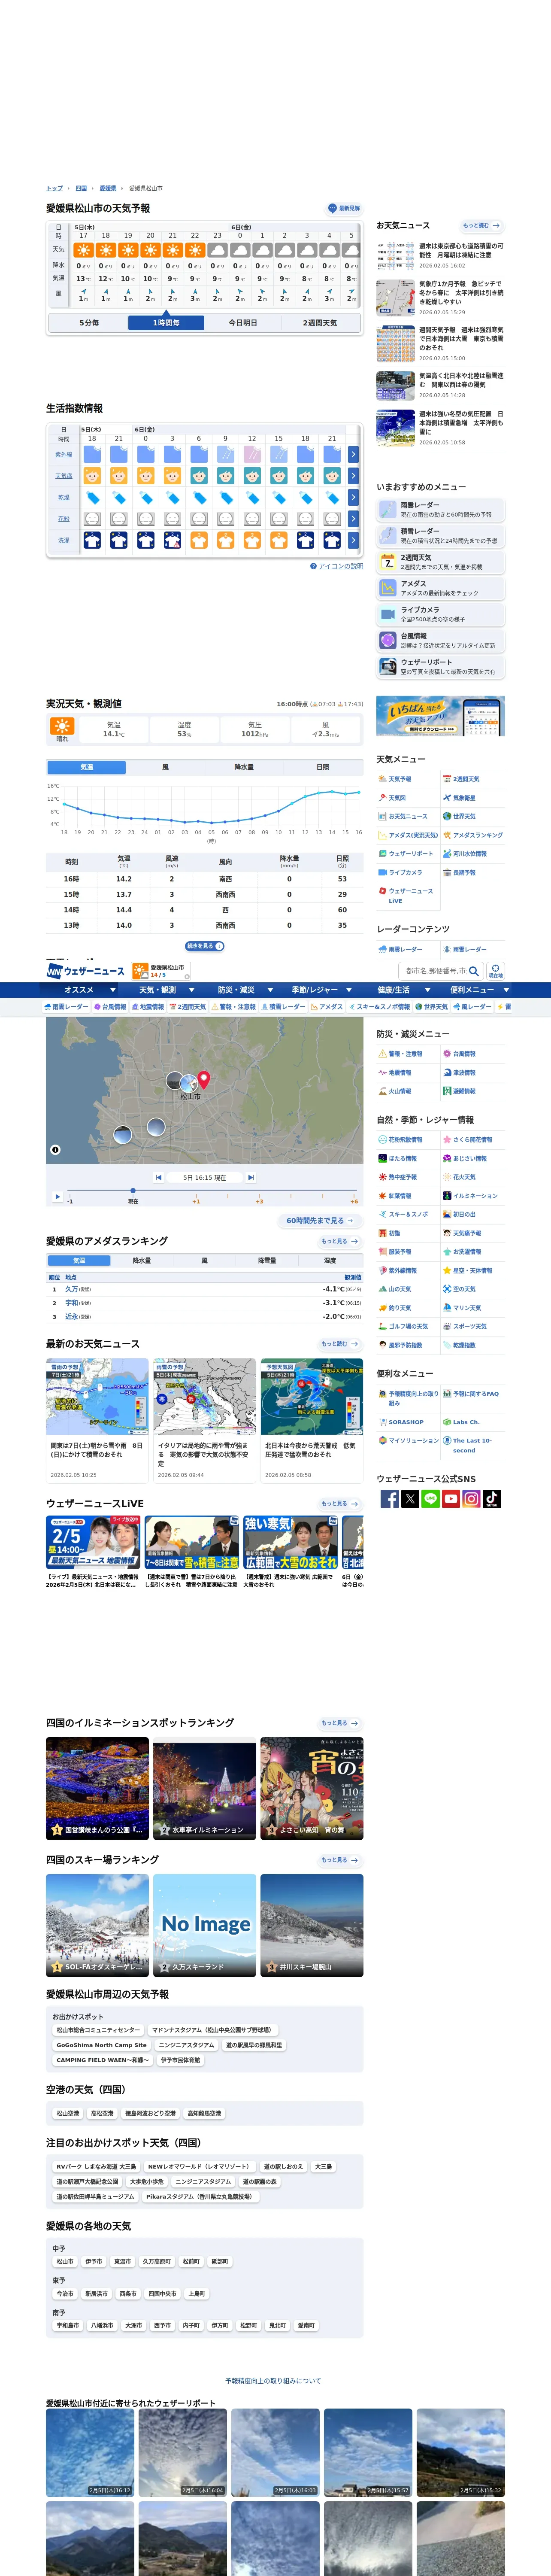Viewport: 551px width, 2576px height.
Task: Open the X (Twitter) SNS icon
Action: coord(410,1498)
